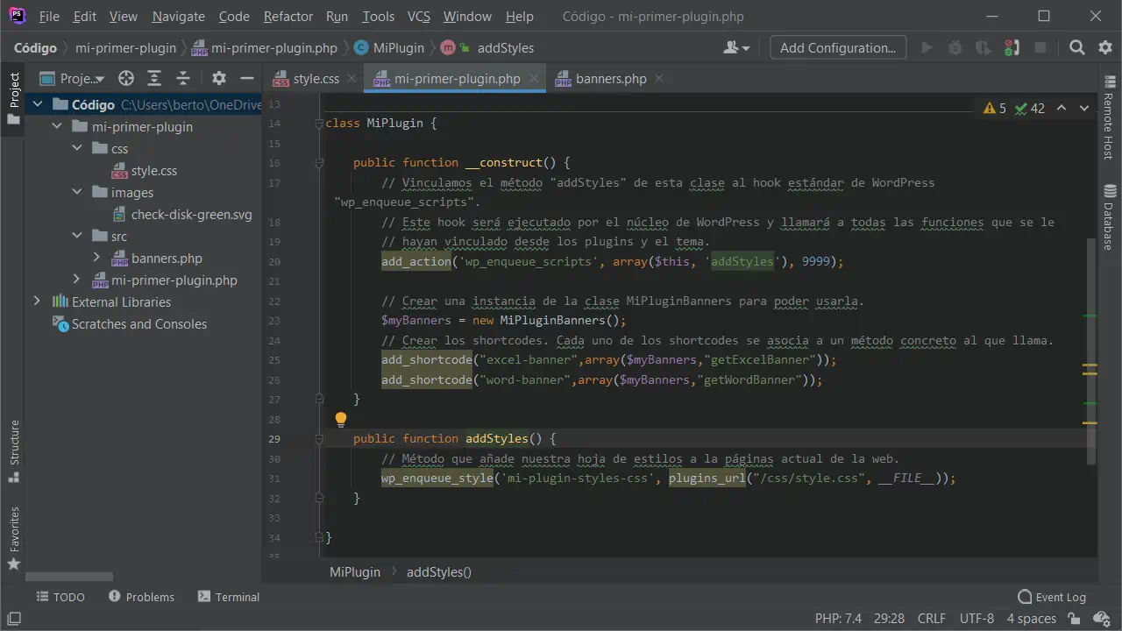Open Project panel options gear icon

tap(219, 78)
